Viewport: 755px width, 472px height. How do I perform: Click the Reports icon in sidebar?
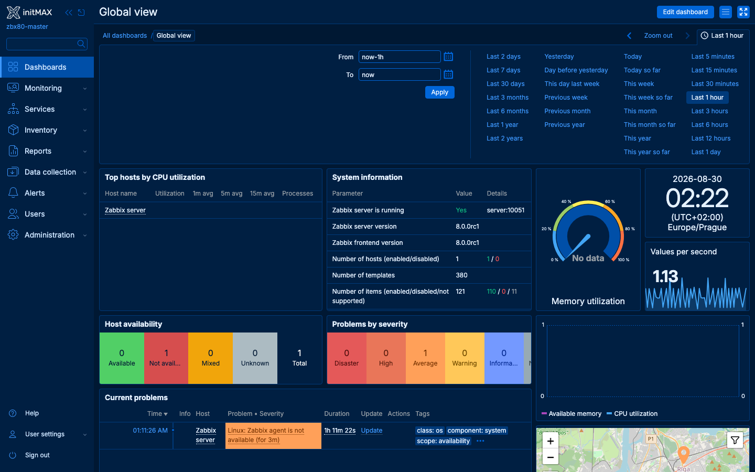(13, 151)
